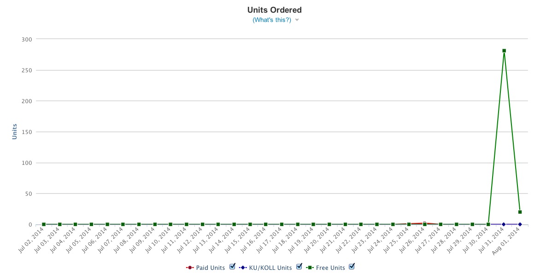Click the Paid Units legend label
The width and height of the screenshot is (552, 274).
pos(211,268)
